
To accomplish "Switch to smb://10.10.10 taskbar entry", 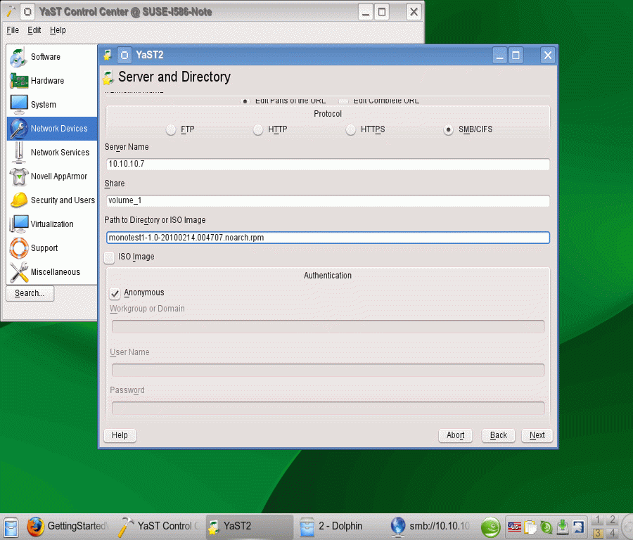I will coord(430,526).
